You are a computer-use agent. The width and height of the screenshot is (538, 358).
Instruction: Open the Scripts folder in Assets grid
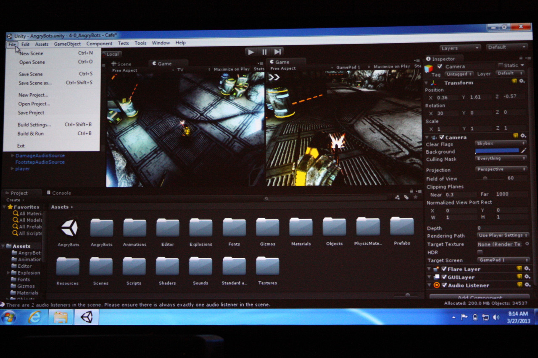[134, 267]
